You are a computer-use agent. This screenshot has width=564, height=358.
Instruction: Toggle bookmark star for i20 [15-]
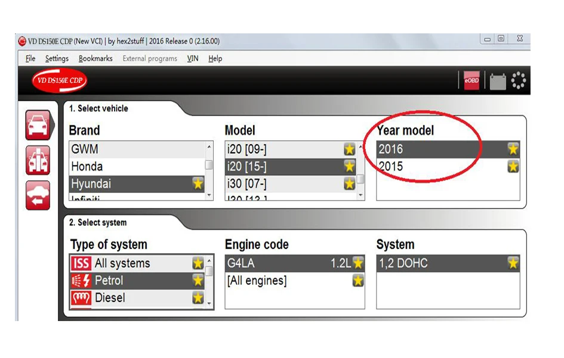pyautogui.click(x=349, y=166)
